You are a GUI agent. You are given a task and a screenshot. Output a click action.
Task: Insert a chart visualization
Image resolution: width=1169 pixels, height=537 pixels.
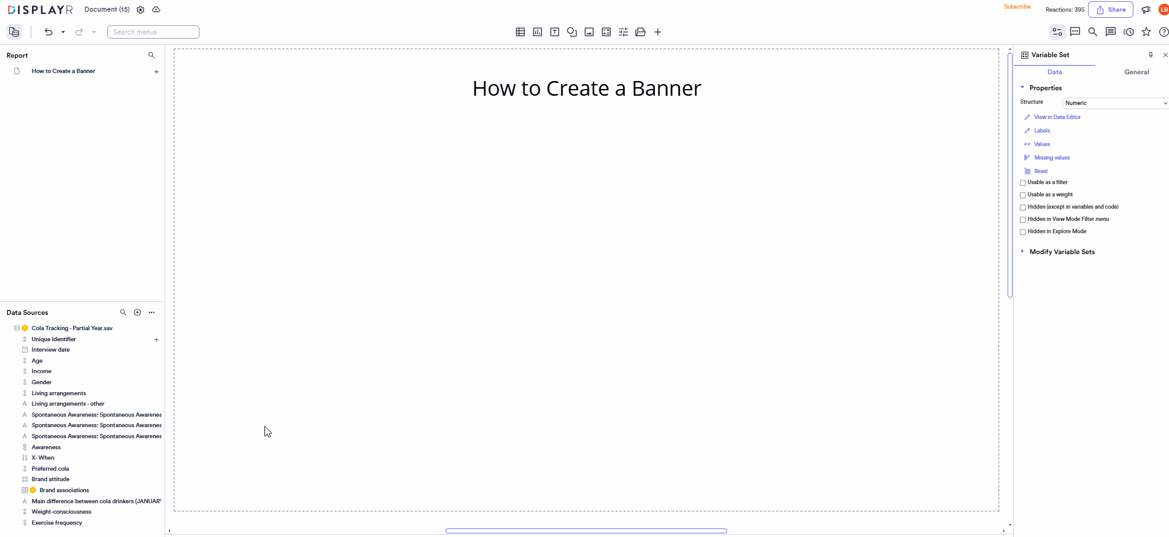point(538,32)
